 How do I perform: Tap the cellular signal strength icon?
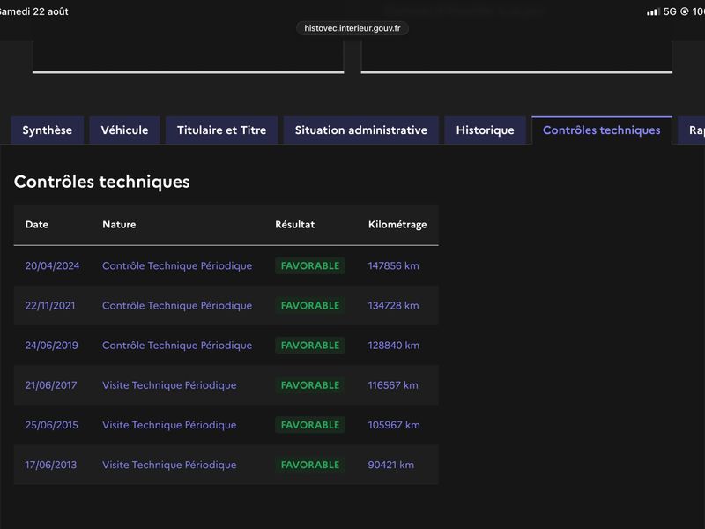click(x=653, y=11)
